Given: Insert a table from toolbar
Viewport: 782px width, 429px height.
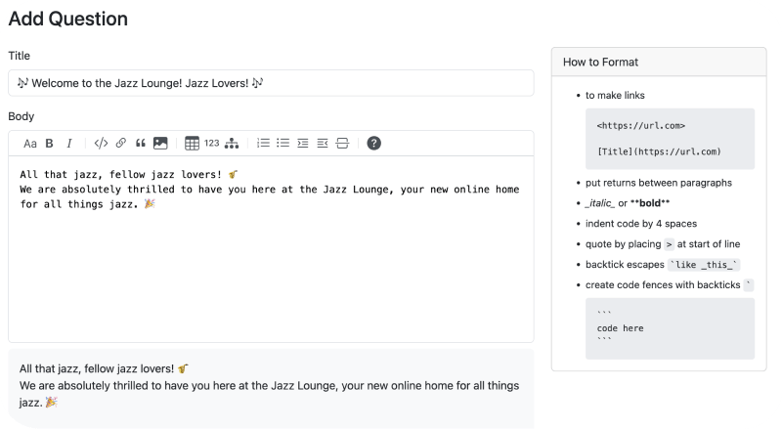Looking at the screenshot, I should (x=192, y=143).
